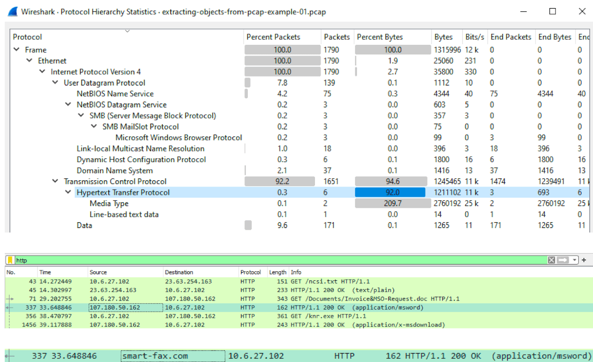Collapse the Frame protocol tree node
Screen dimensions: 593x362
(x=17, y=50)
